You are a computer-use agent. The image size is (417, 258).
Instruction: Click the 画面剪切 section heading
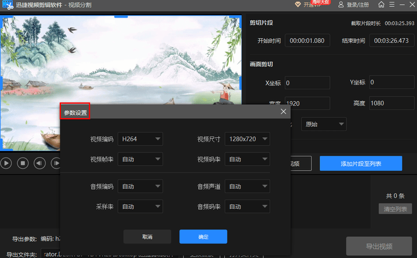tap(261, 64)
